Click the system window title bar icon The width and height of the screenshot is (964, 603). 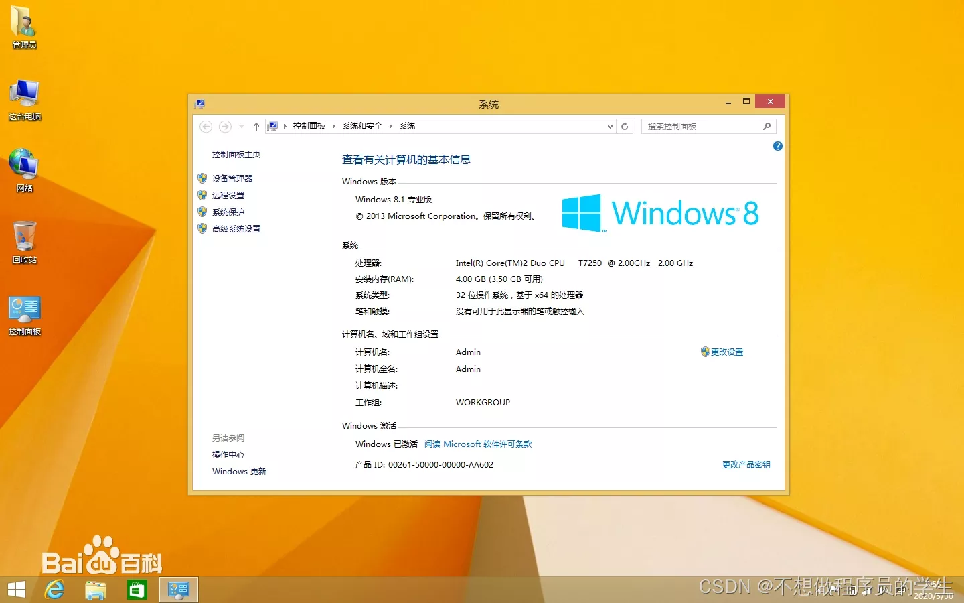click(199, 104)
